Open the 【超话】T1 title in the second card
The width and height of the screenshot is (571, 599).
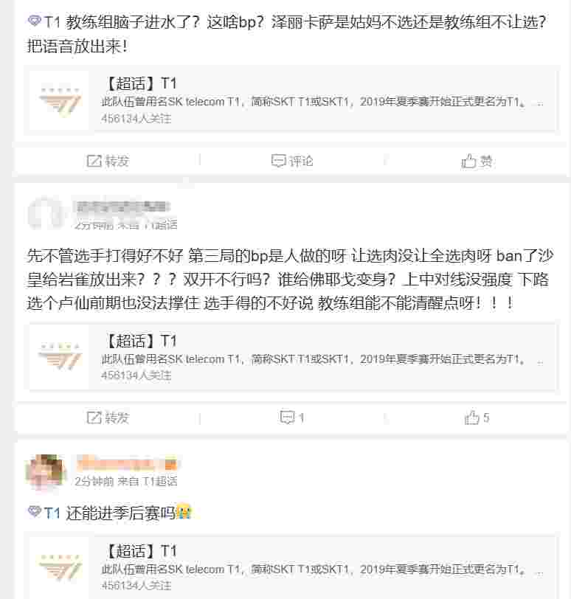[x=141, y=341]
